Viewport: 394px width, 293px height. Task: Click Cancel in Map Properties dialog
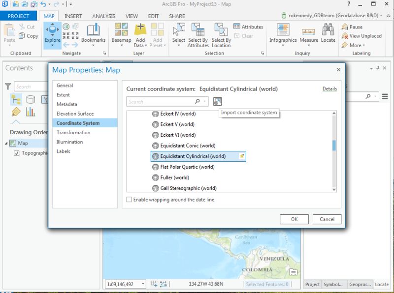[327, 219]
